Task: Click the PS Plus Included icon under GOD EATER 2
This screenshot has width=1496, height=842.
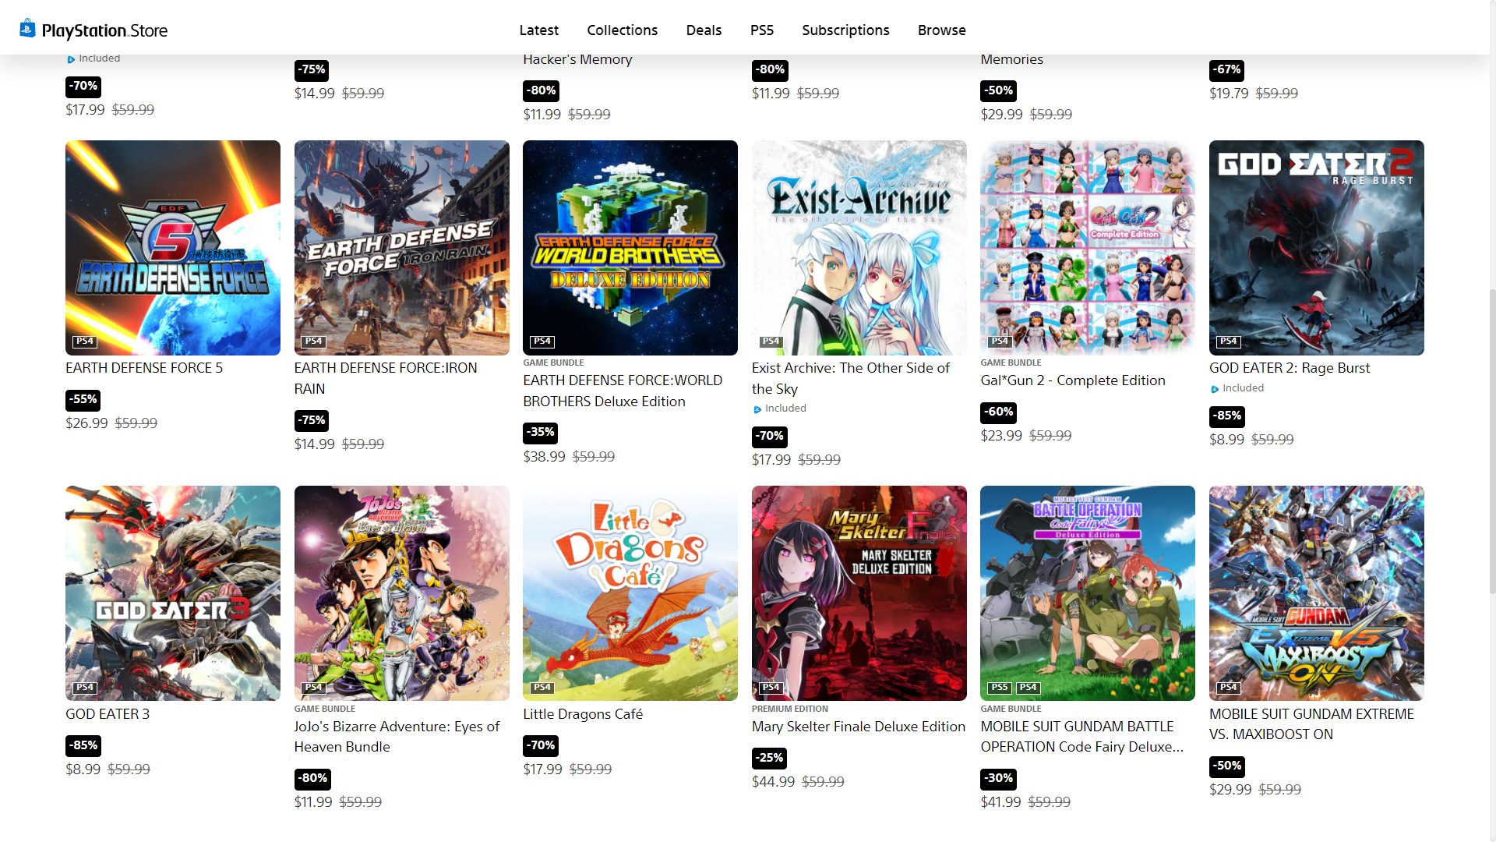Action: pos(1215,389)
